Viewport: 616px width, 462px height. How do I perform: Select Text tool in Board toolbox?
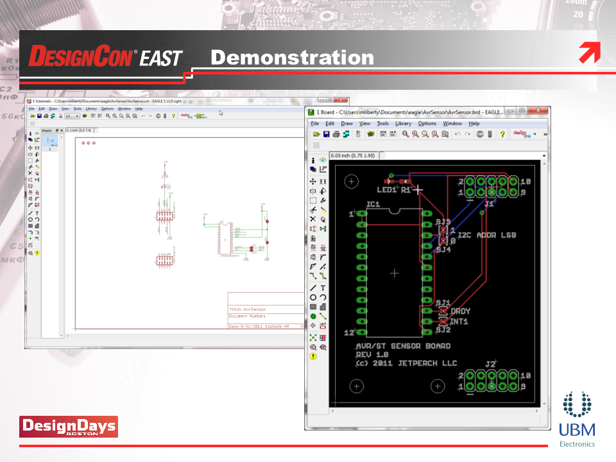[x=323, y=288]
